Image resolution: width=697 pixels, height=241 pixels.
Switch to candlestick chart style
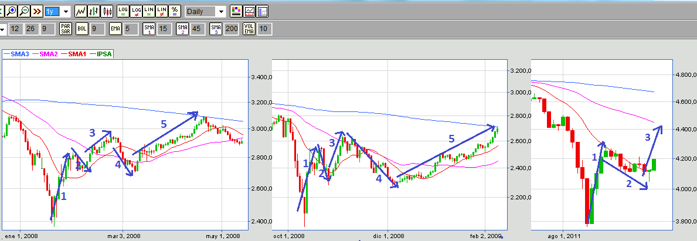pos(107,11)
